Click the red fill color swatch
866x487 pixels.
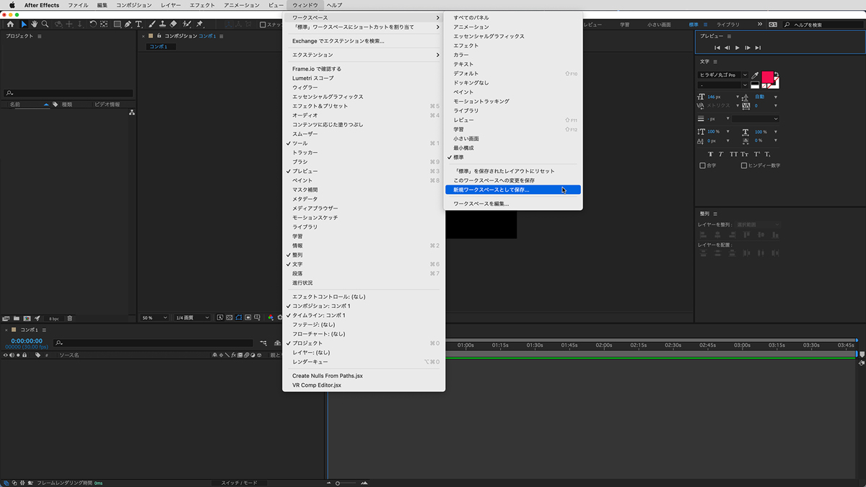tap(767, 76)
